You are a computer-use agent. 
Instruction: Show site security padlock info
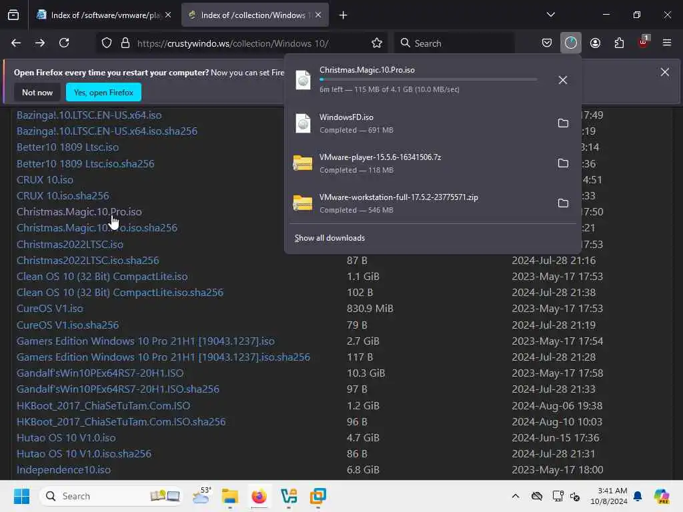click(125, 43)
